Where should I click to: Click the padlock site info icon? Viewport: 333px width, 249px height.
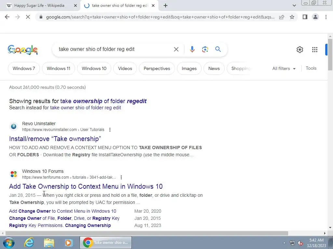(41, 17)
